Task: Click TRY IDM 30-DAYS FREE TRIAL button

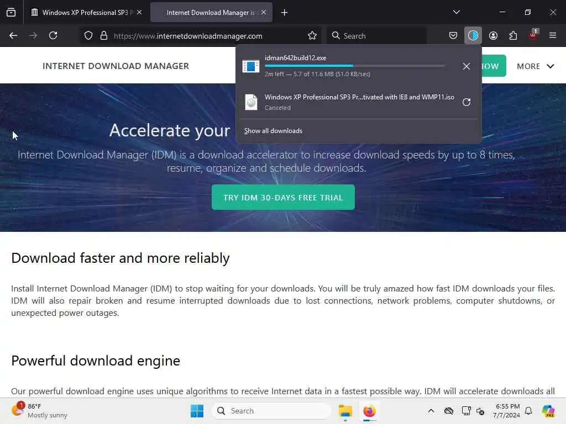Action: (283, 197)
